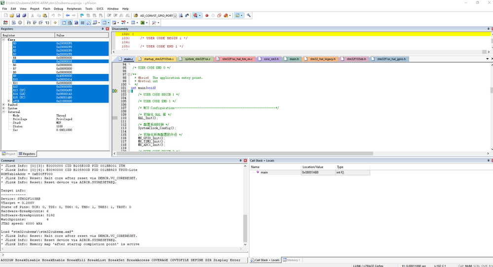Create a new file with the New icon
The image size is (493, 267).
click(x=5, y=15)
